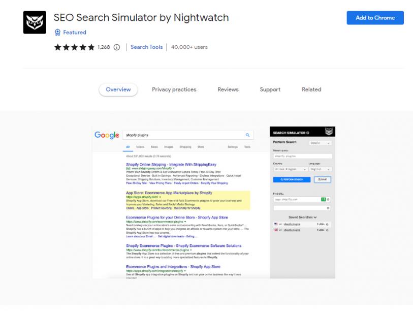Click the SEO Search Simulator by Nightwatch title

pyautogui.click(x=141, y=18)
